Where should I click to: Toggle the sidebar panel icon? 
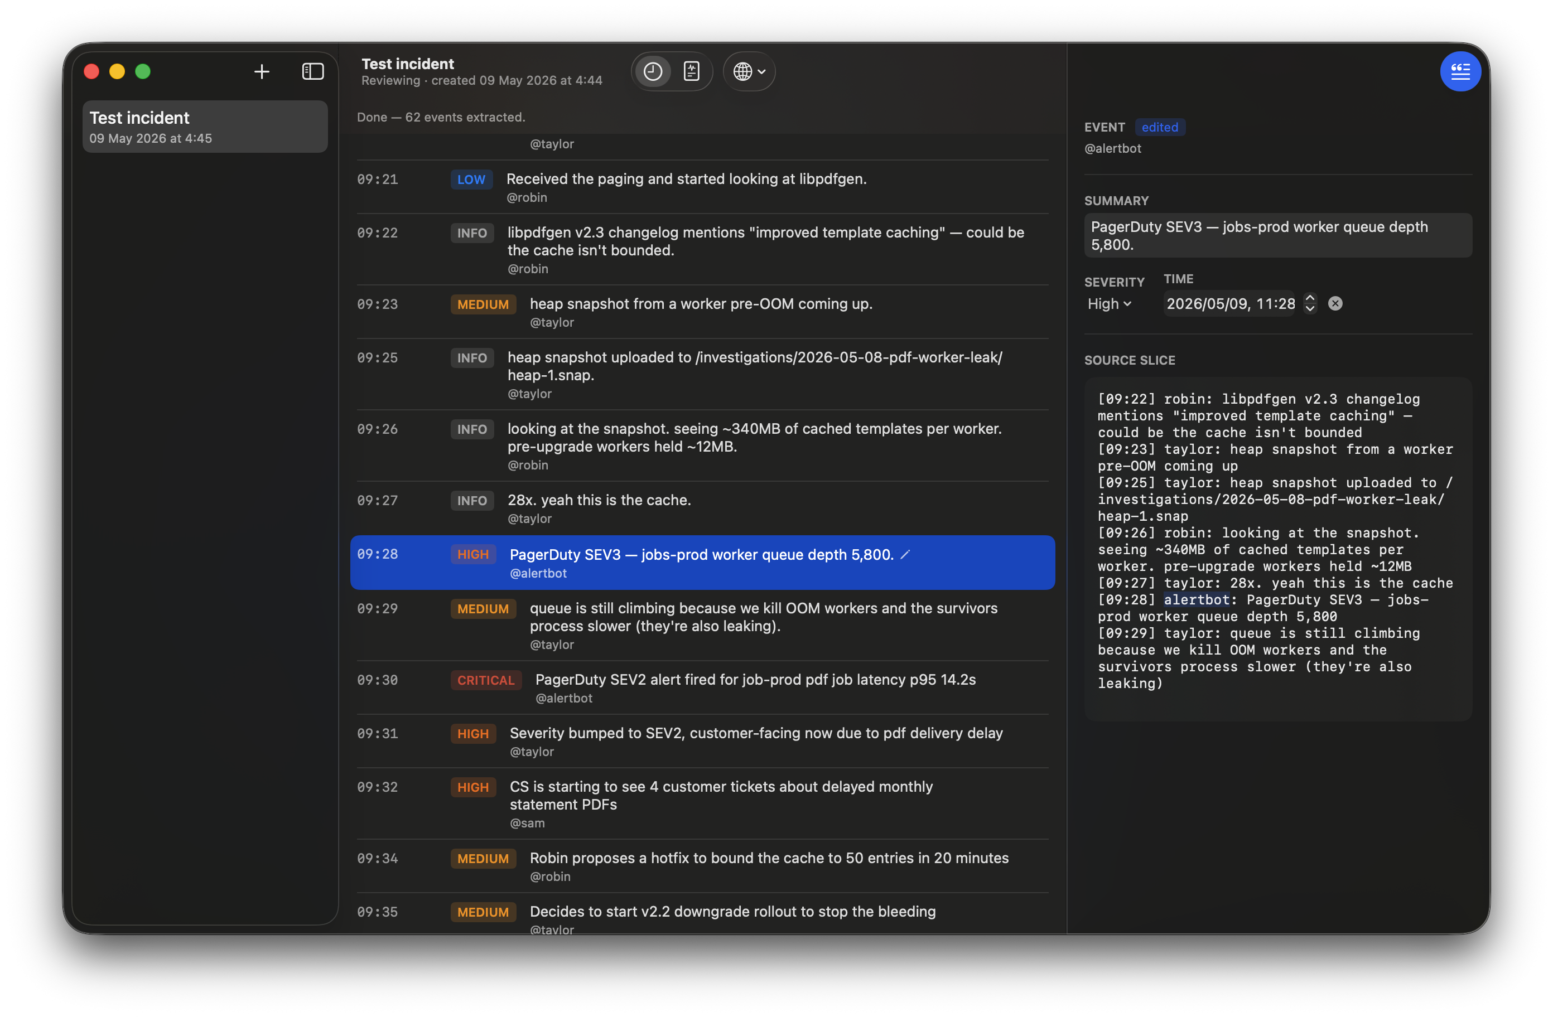[x=312, y=71]
